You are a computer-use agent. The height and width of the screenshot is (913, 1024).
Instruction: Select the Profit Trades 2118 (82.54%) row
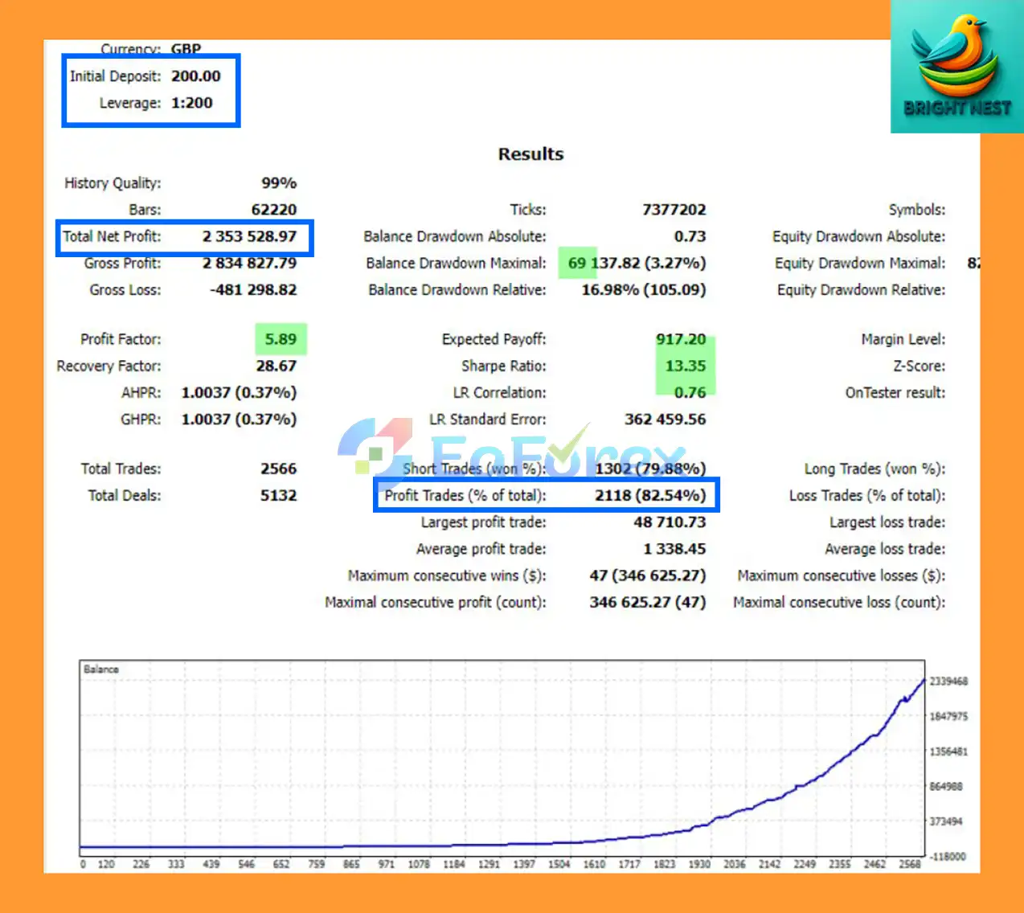(546, 495)
